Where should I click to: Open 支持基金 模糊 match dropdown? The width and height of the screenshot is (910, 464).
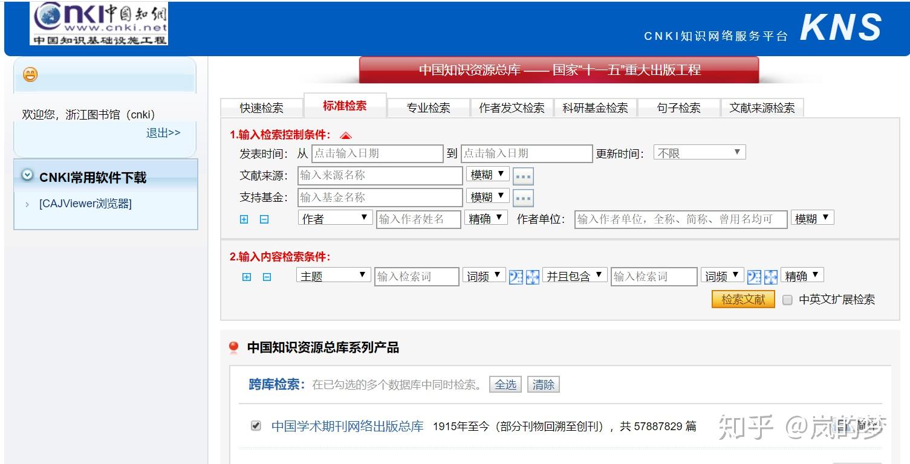(487, 197)
